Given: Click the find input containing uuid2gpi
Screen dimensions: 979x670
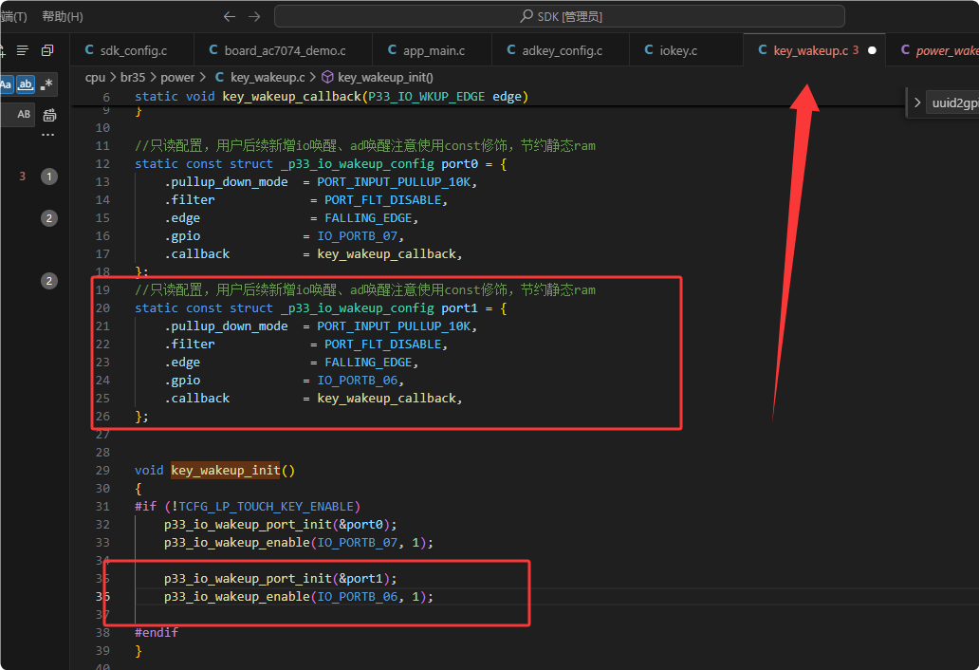Looking at the screenshot, I should coord(953,103).
